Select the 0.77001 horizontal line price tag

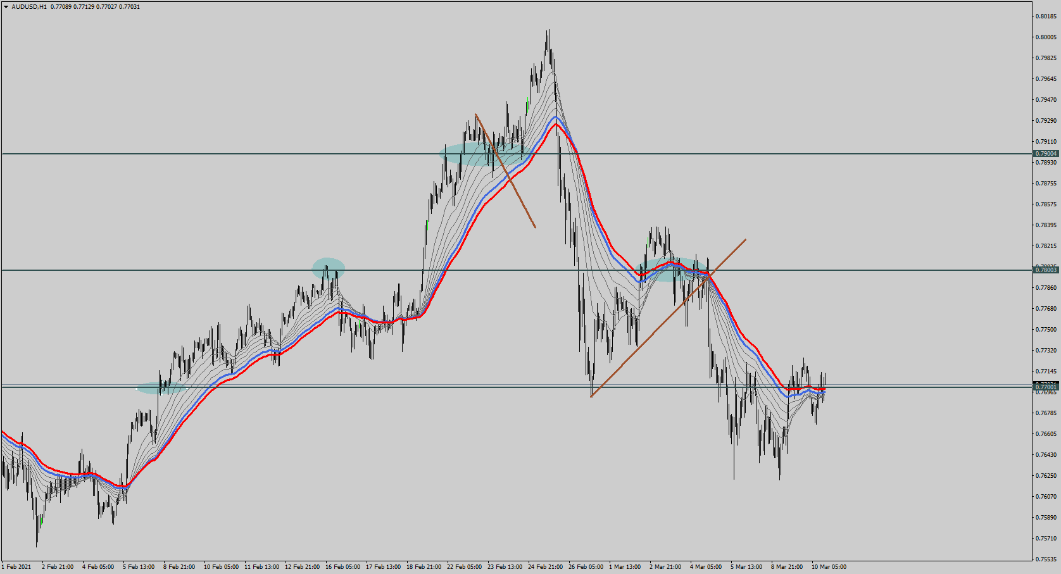coord(1046,387)
